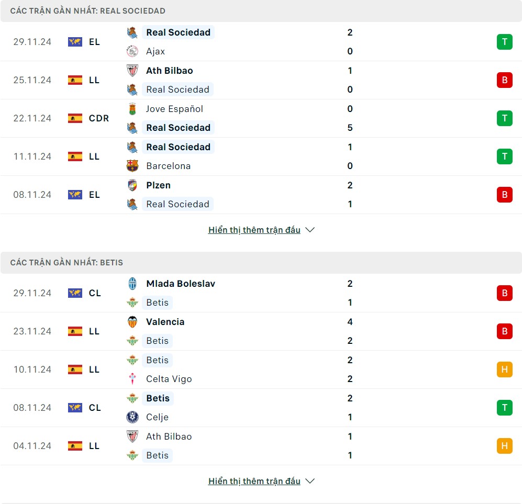Open the Ath Bilbao team link dated 25.11.24
This screenshot has height=504, width=522.
169,71
